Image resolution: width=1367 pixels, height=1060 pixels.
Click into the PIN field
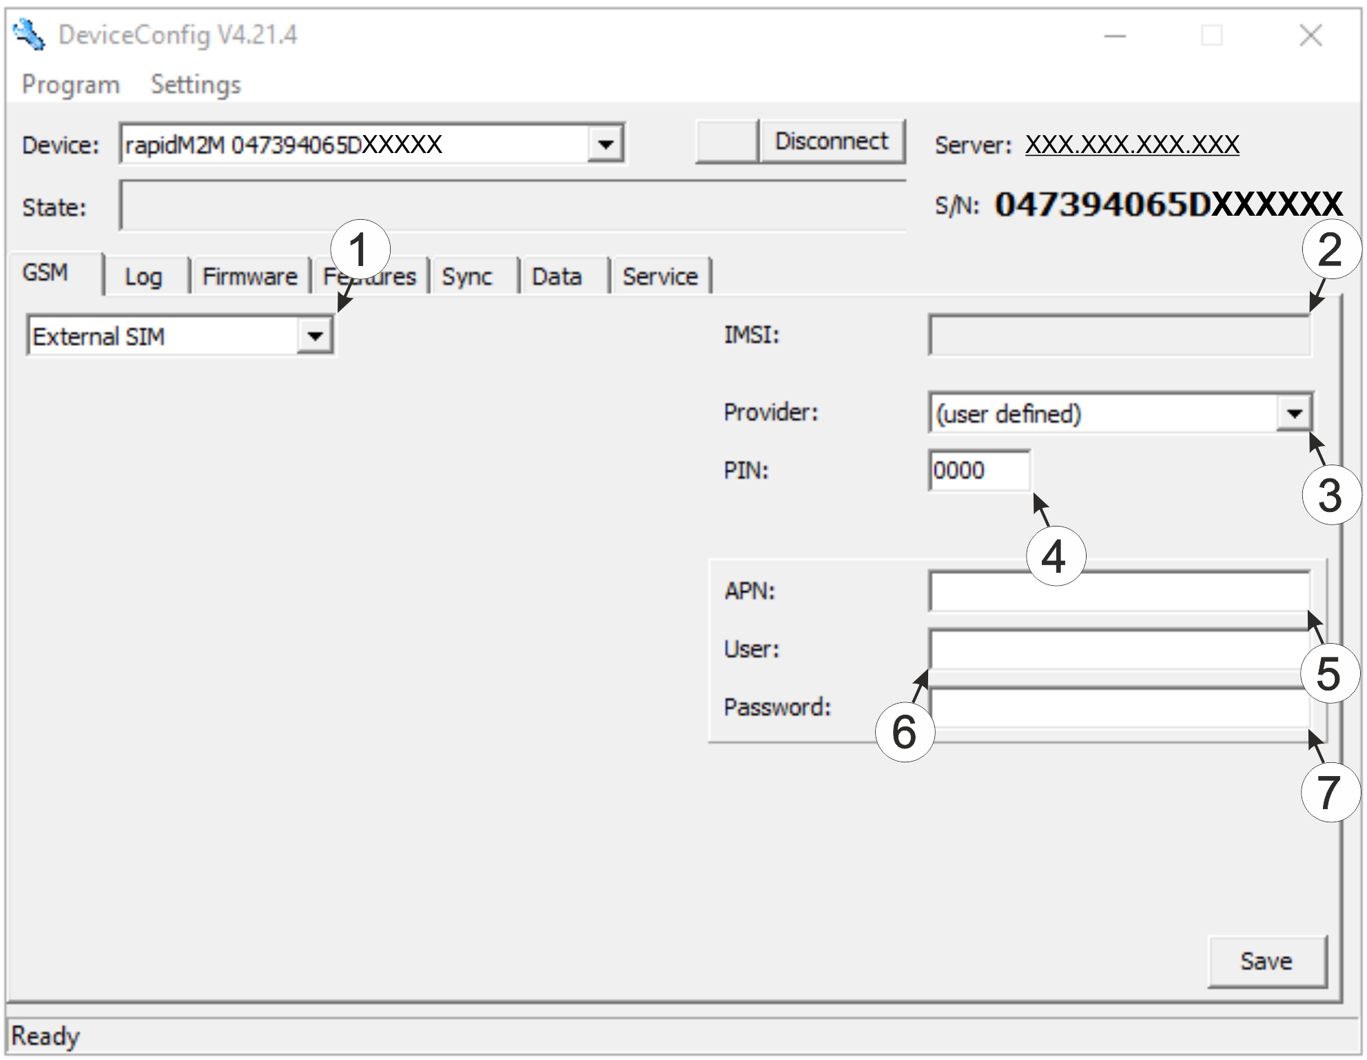coord(978,471)
